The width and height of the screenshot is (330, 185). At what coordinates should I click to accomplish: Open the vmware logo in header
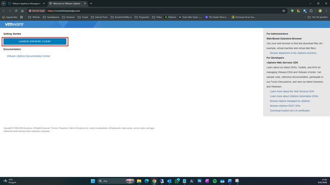tap(14, 24)
